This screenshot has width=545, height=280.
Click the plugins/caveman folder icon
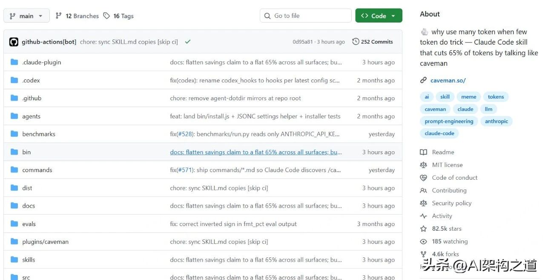click(x=14, y=241)
